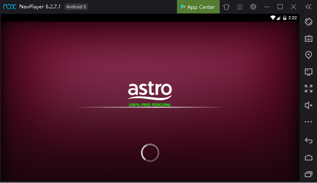Click the My Computer screen icon

(309, 72)
